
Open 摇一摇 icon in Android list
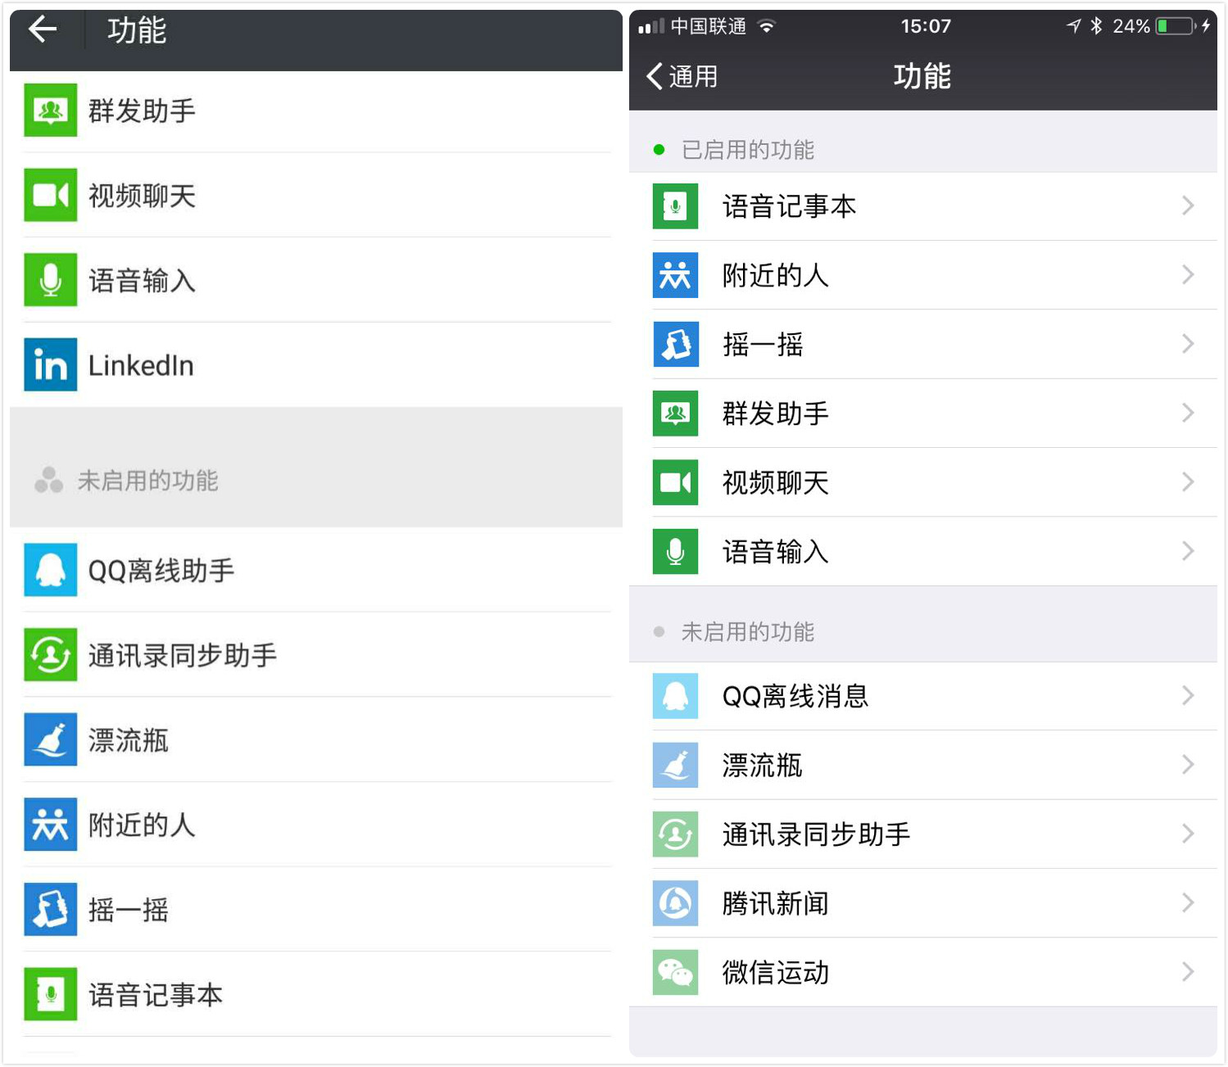pyautogui.click(x=50, y=909)
